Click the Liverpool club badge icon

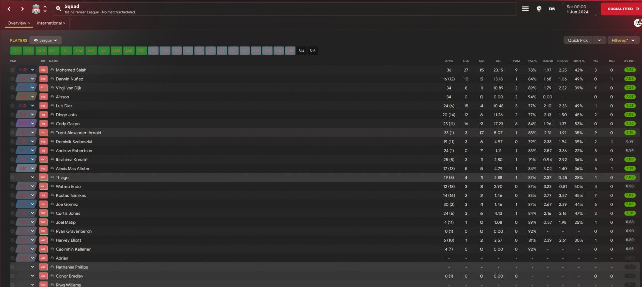[x=36, y=9]
